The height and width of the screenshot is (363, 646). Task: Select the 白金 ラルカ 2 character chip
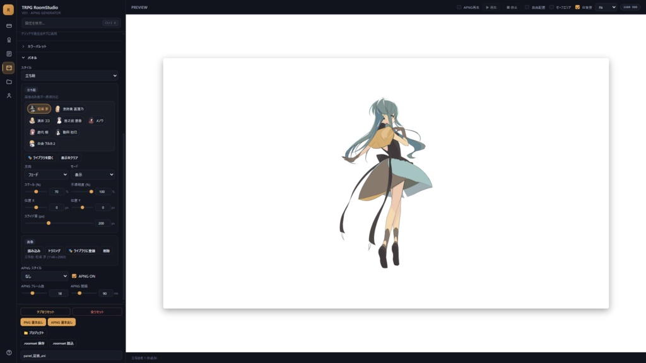[x=42, y=144]
